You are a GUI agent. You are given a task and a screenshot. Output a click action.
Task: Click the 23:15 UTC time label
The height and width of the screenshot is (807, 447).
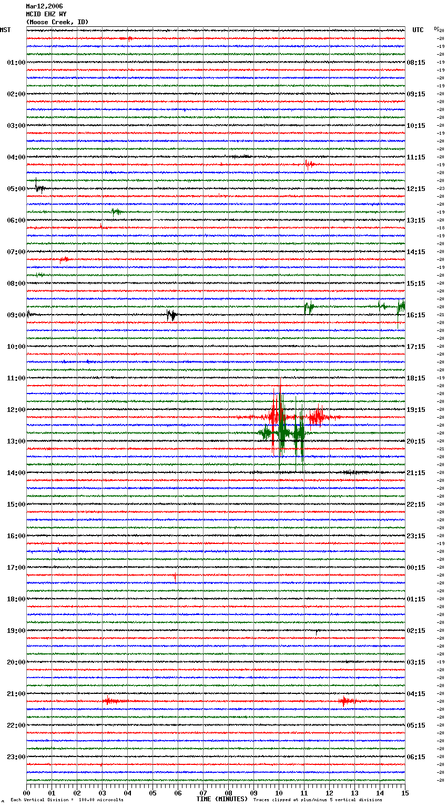tap(416, 536)
